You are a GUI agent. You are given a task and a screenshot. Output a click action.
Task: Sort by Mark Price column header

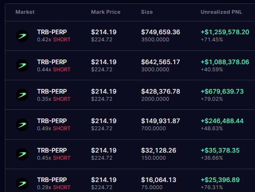(106, 12)
